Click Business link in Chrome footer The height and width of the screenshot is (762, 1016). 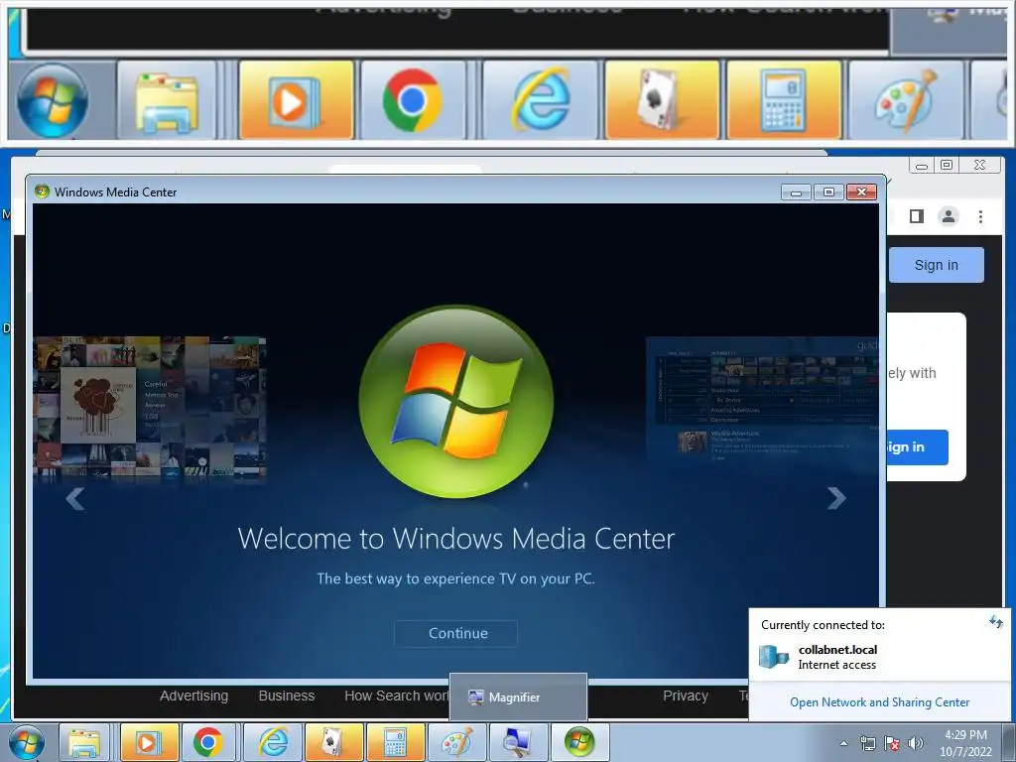point(287,696)
